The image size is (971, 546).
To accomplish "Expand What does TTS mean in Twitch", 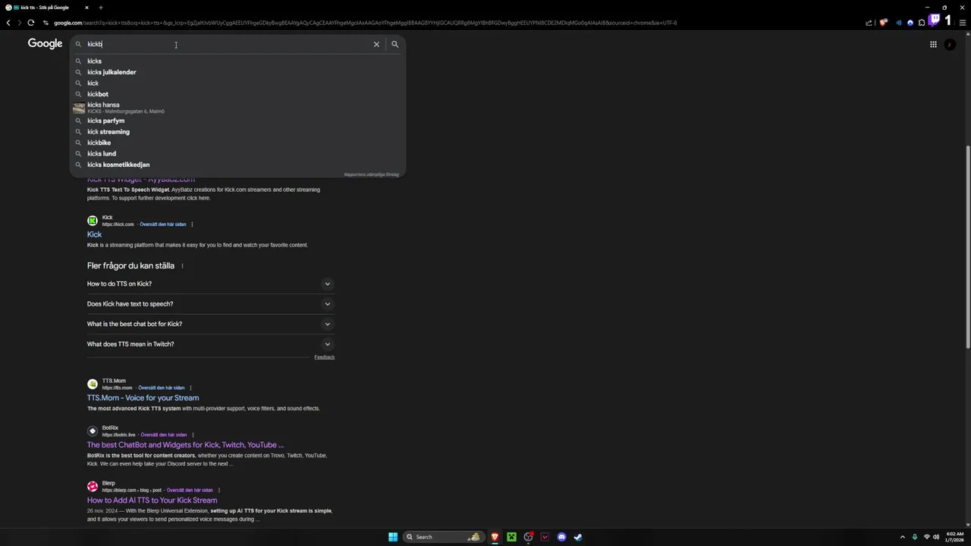I will point(211,344).
